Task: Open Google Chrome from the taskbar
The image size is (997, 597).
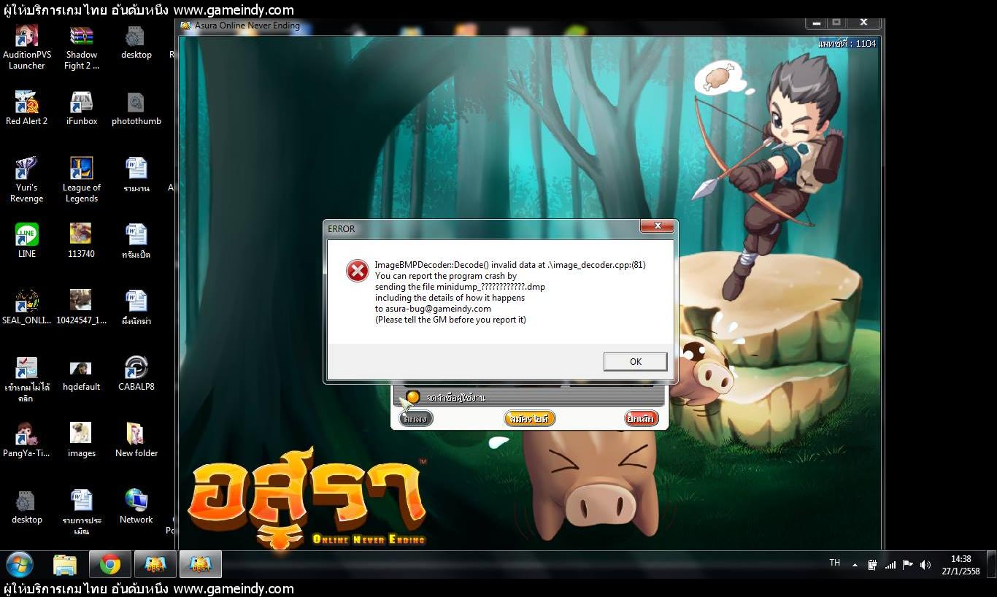Action: pos(110,564)
